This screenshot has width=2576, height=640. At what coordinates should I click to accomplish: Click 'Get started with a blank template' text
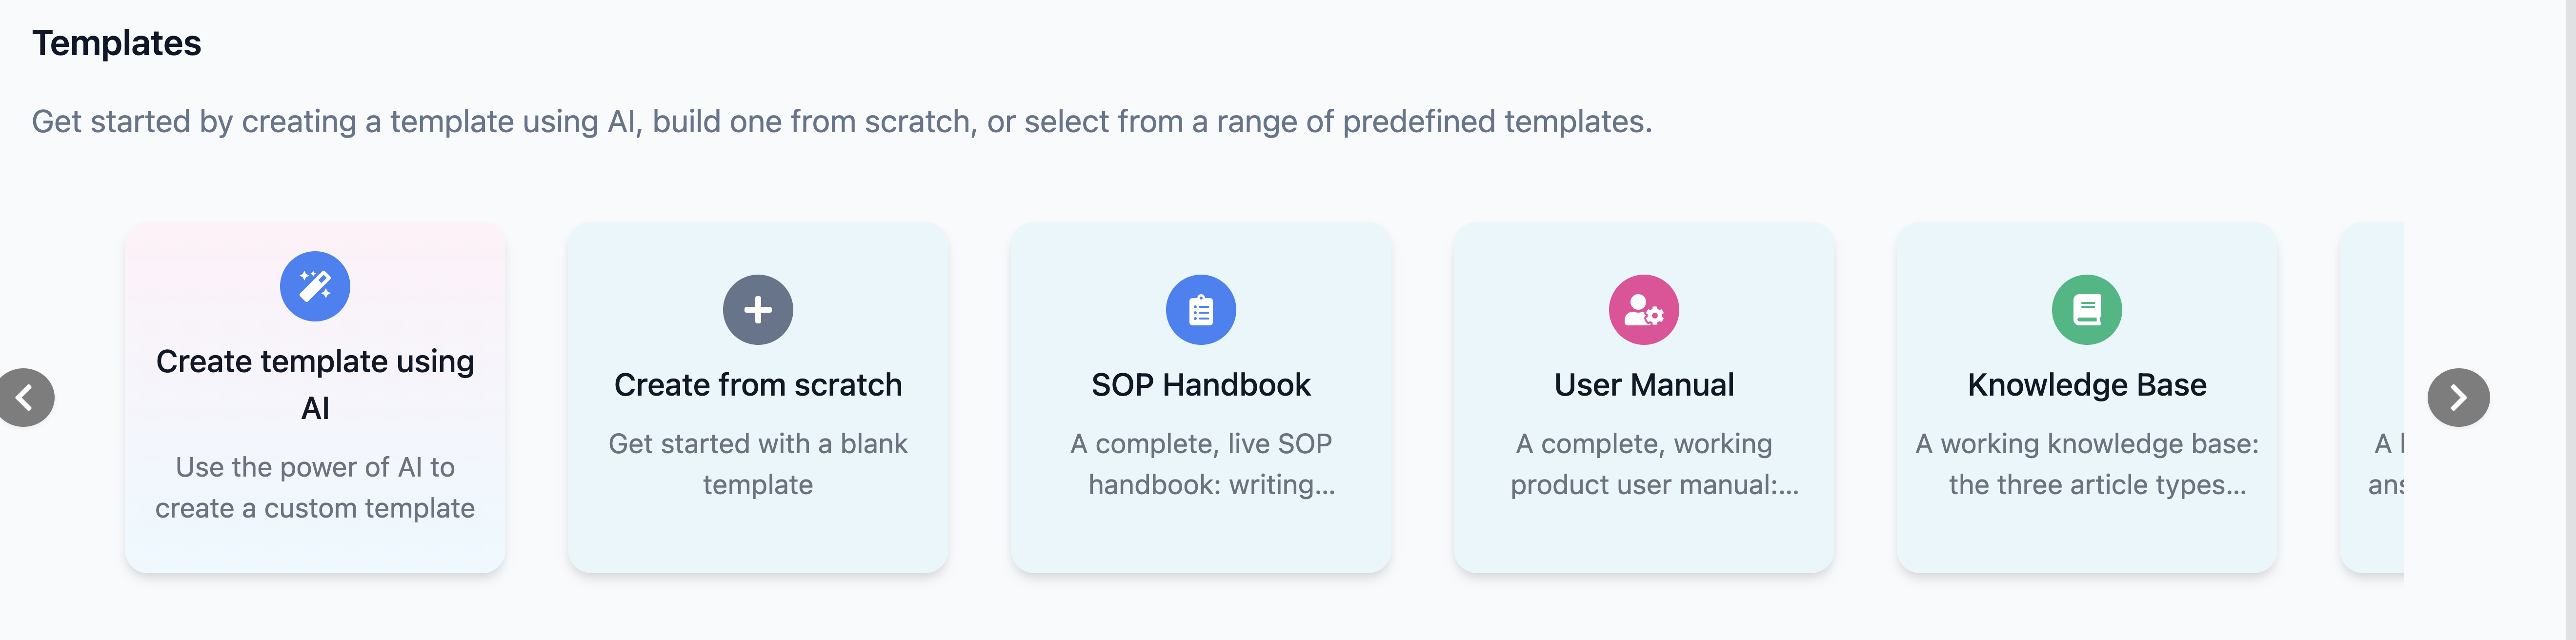[758, 464]
